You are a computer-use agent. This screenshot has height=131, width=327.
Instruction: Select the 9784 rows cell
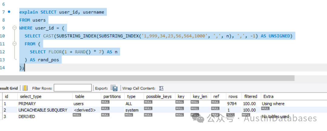pyautogui.click(x=232, y=103)
